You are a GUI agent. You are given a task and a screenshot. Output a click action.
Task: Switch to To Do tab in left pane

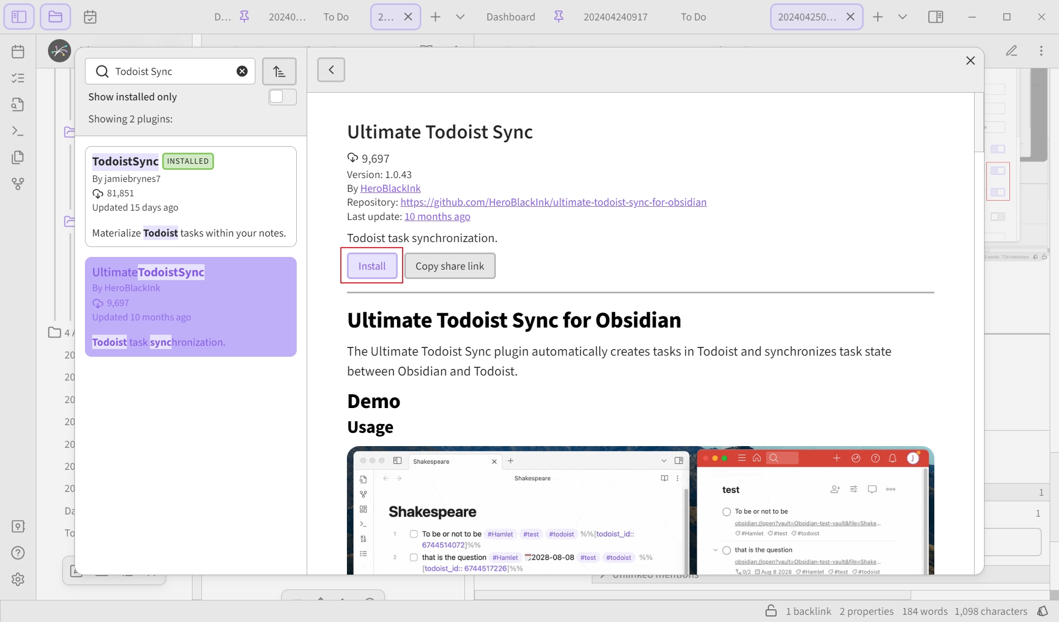coord(336,17)
